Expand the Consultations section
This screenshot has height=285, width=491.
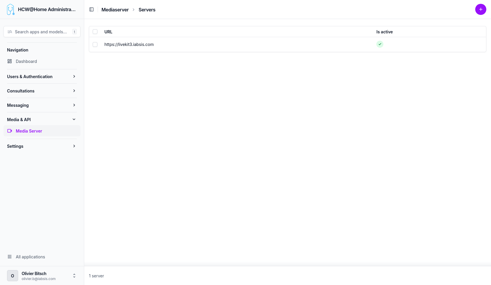[74, 91]
